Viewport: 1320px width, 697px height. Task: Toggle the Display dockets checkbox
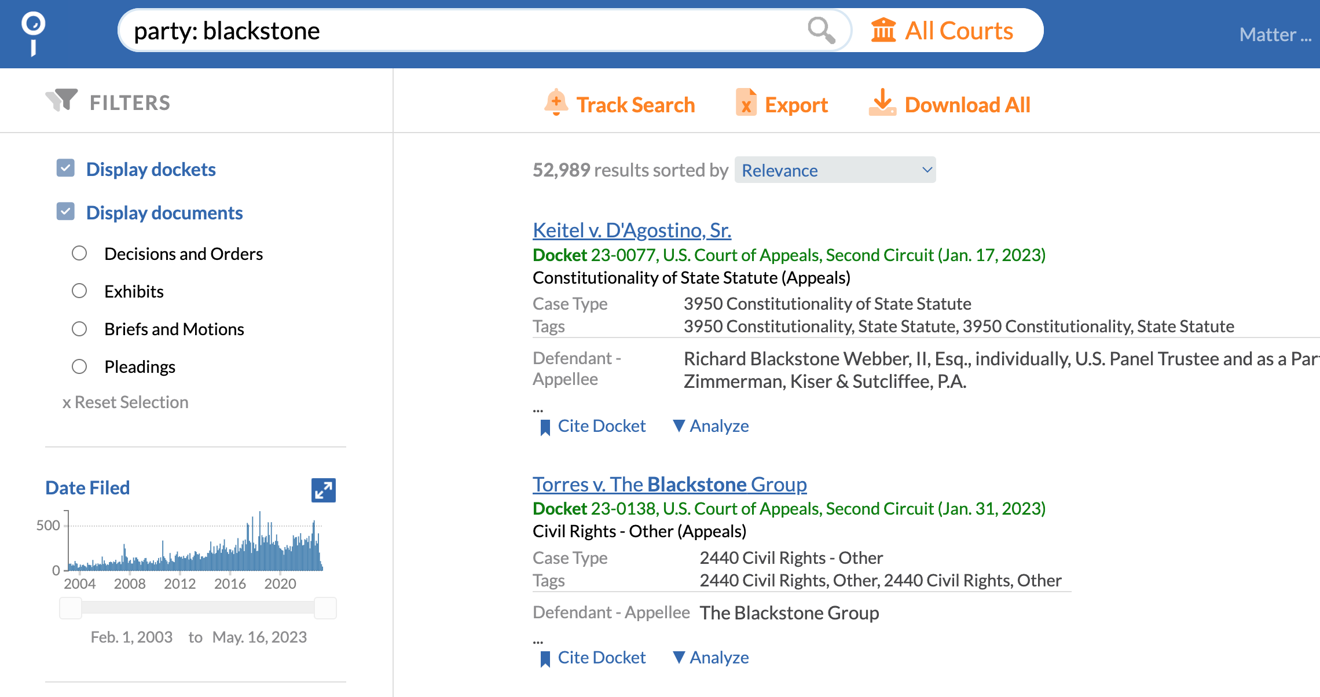pos(65,168)
